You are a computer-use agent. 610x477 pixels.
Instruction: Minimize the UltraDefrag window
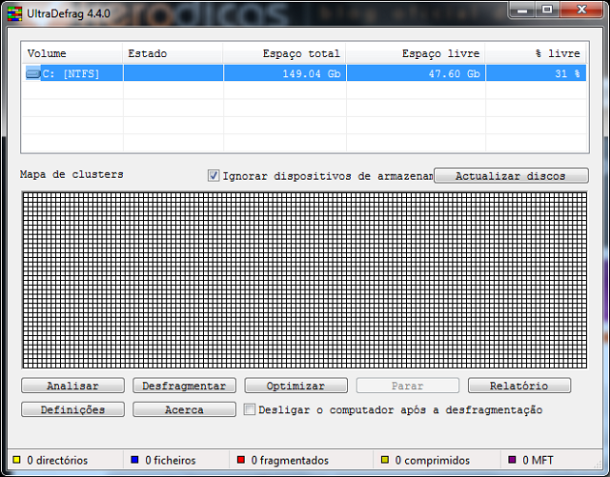click(522, 10)
